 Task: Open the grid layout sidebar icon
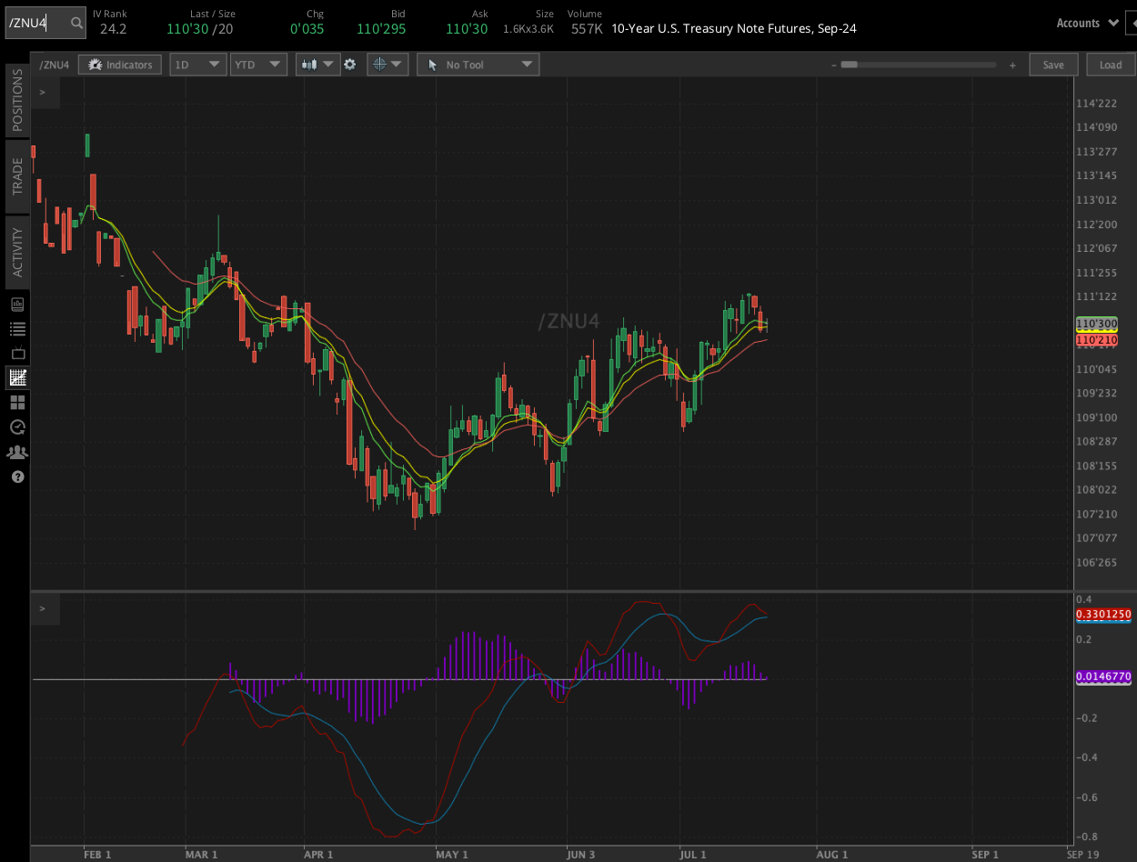pyautogui.click(x=17, y=403)
